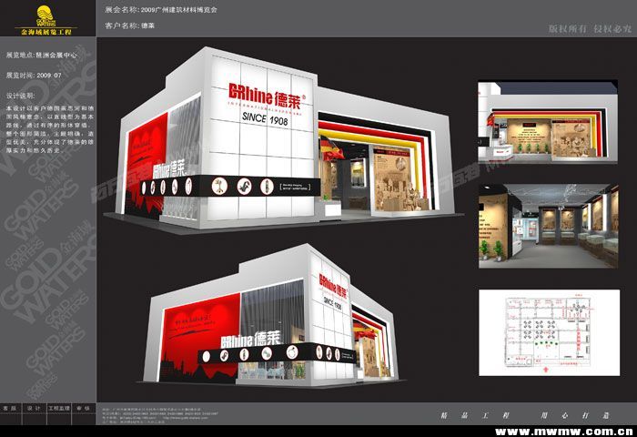
Task: Click the slogan "精品工程 用心打造"
Action: pos(525,415)
